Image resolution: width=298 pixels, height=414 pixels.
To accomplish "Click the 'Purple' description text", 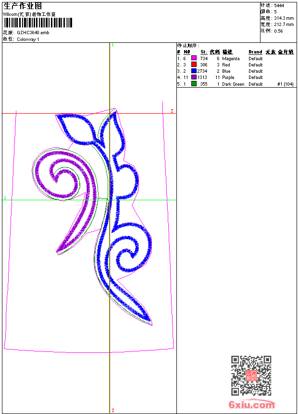I will [228, 78].
